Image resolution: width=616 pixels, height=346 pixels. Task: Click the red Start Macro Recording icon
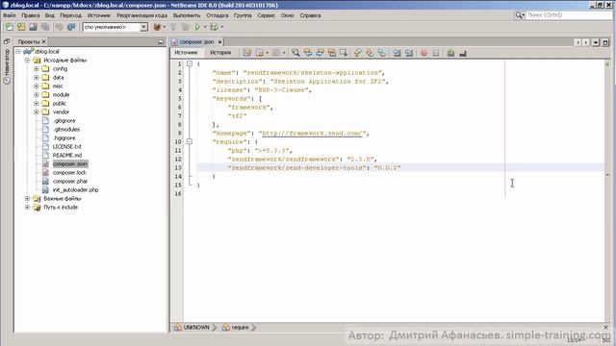pos(423,53)
